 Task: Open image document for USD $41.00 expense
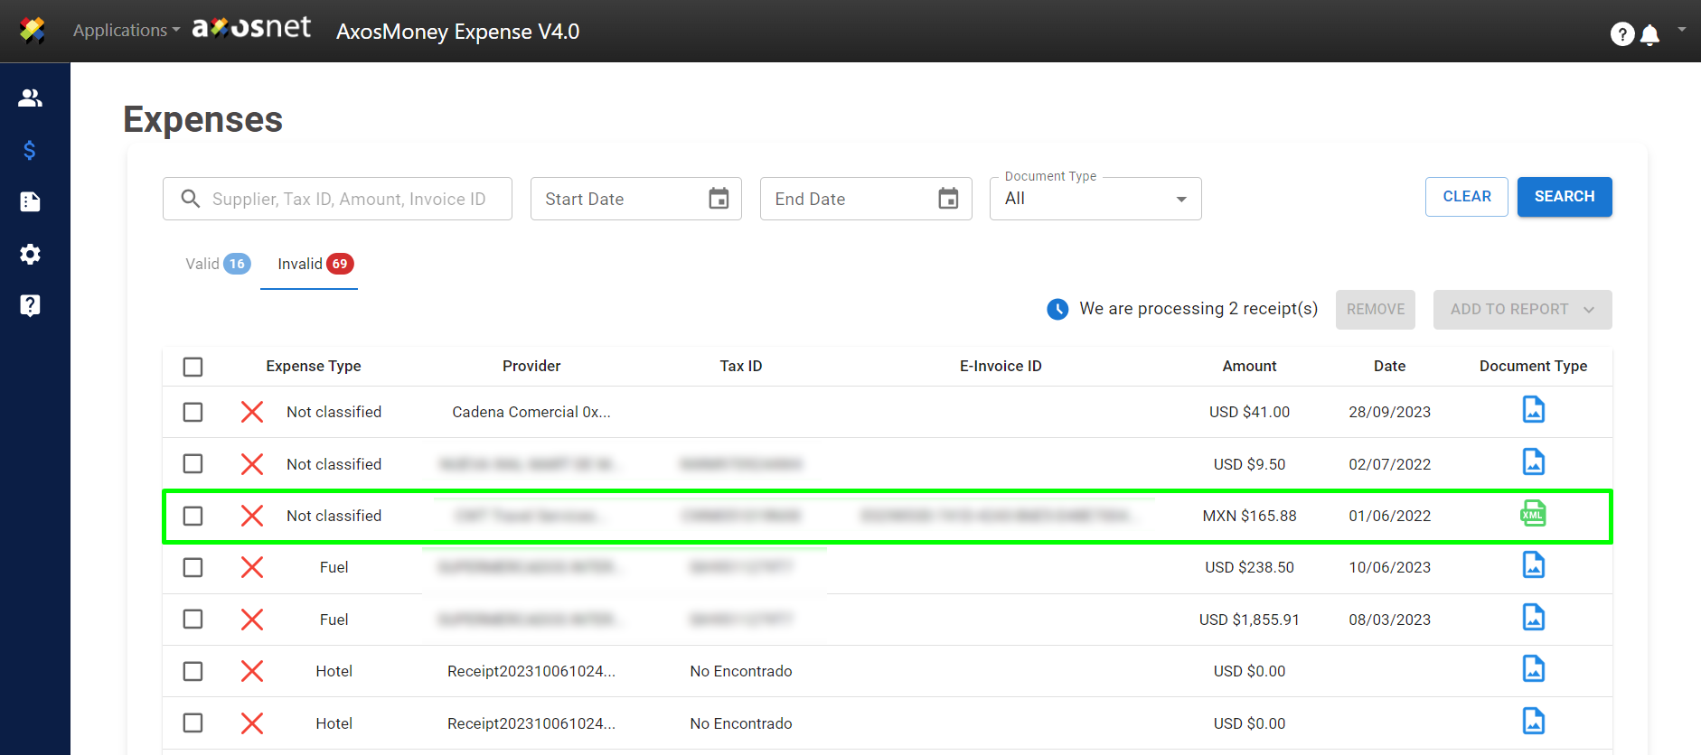tap(1533, 410)
